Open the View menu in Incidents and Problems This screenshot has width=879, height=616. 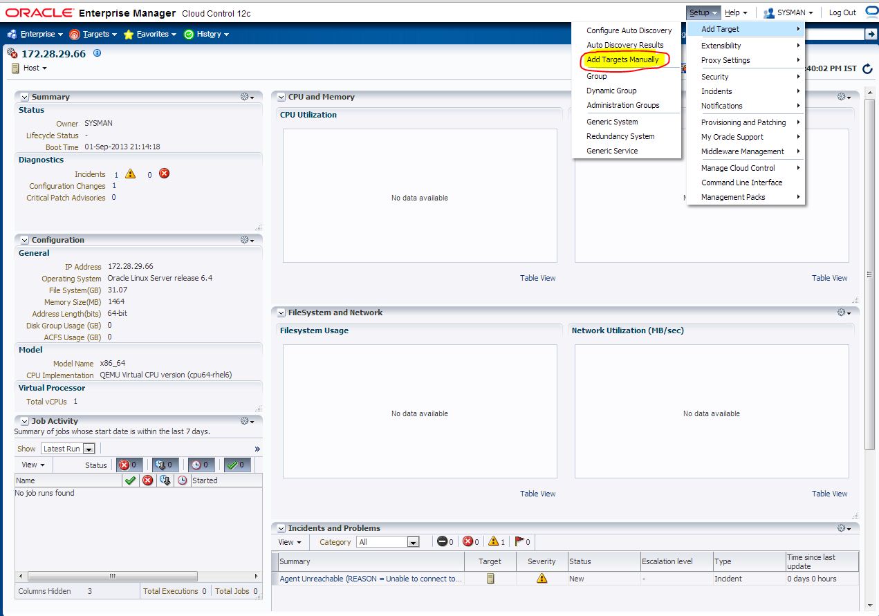click(290, 542)
